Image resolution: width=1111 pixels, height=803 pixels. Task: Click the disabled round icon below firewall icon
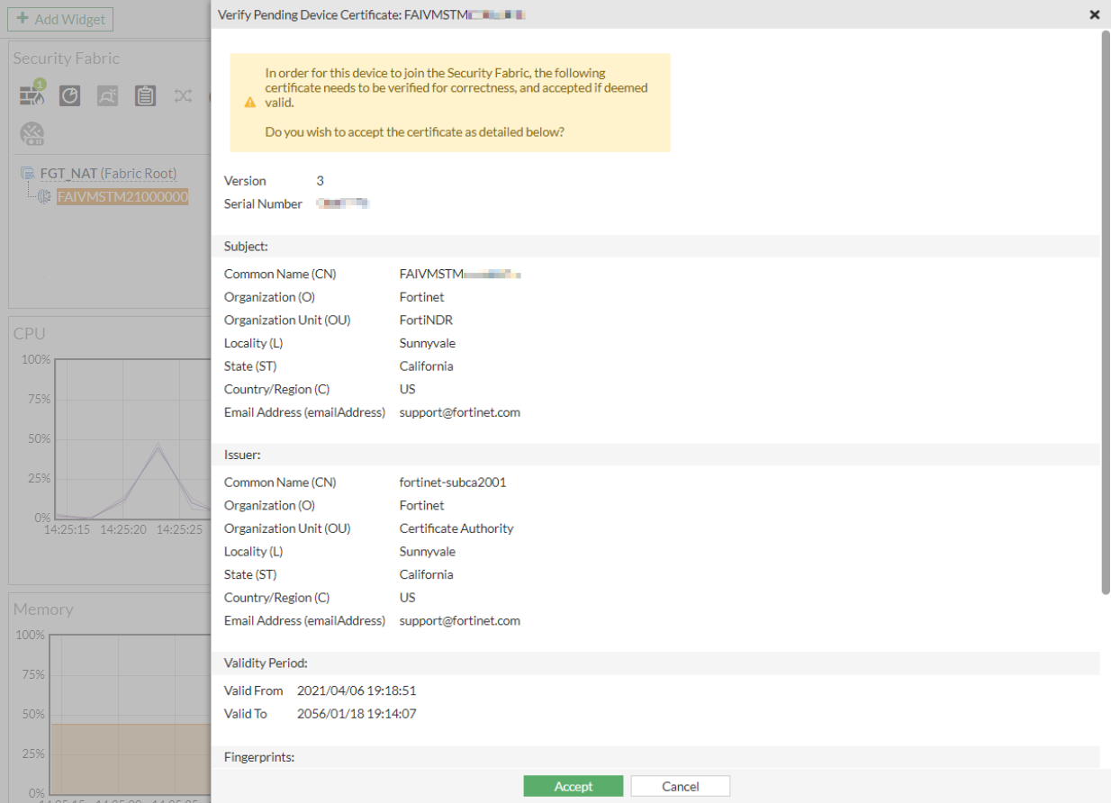tap(32, 134)
